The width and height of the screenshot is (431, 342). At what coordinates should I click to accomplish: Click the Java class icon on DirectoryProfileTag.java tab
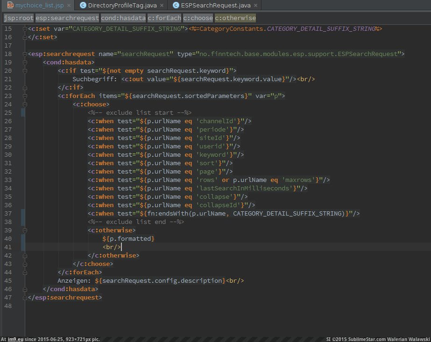click(83, 5)
